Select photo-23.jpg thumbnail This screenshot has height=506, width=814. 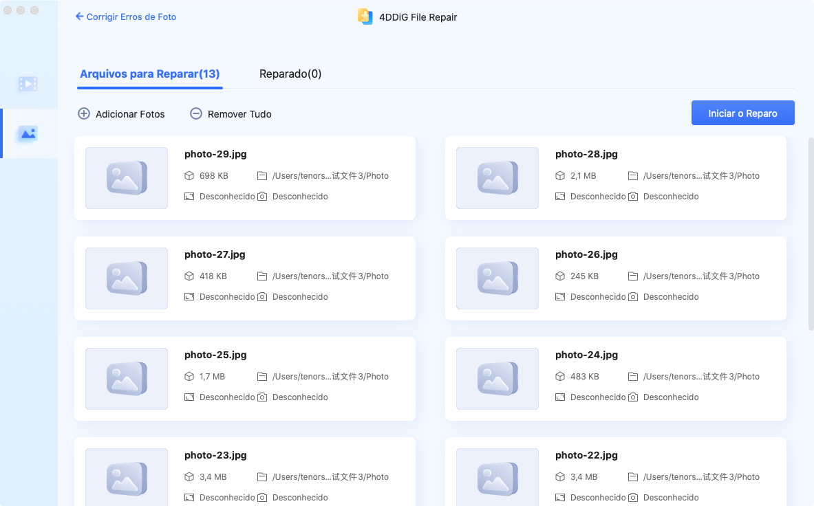point(127,477)
